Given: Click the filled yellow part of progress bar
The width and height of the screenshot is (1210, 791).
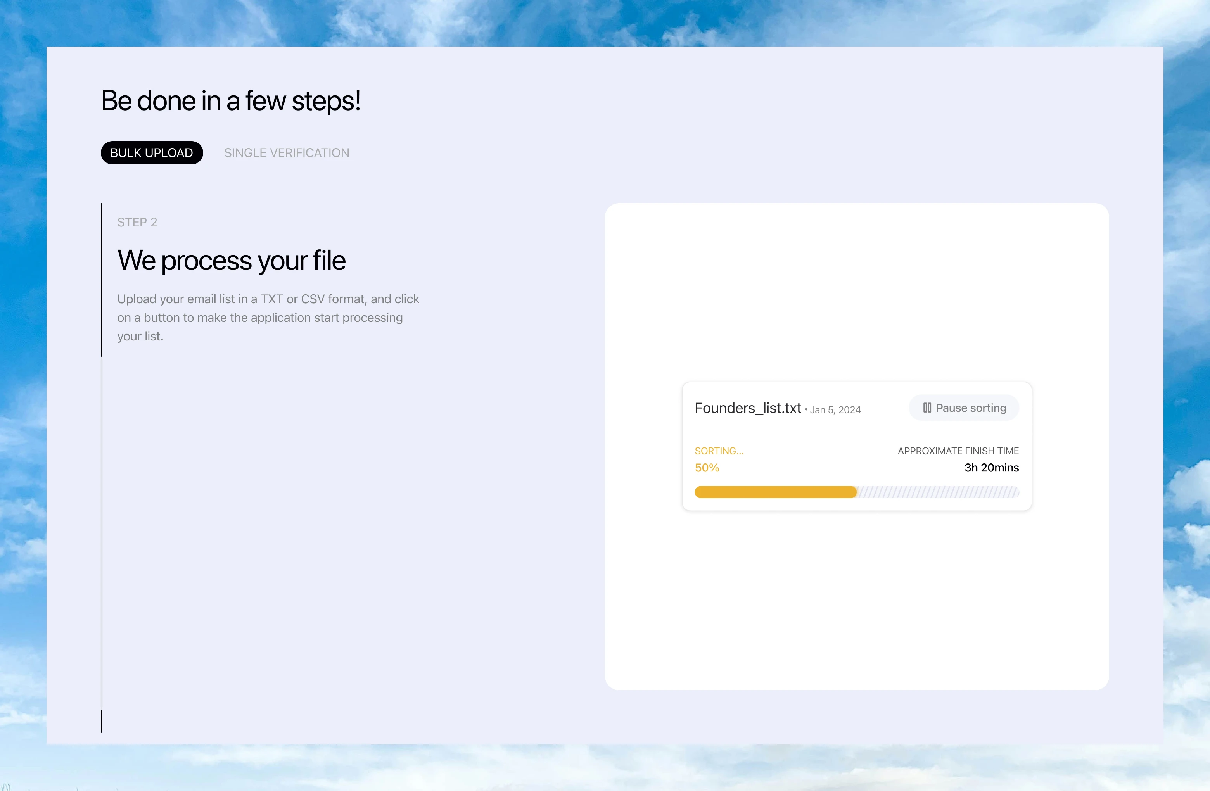Looking at the screenshot, I should (775, 492).
